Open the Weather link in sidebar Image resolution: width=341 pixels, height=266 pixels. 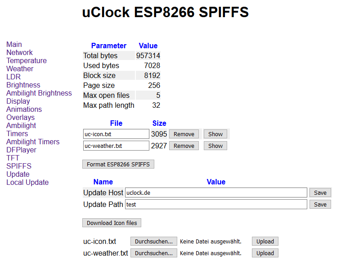coord(20,69)
